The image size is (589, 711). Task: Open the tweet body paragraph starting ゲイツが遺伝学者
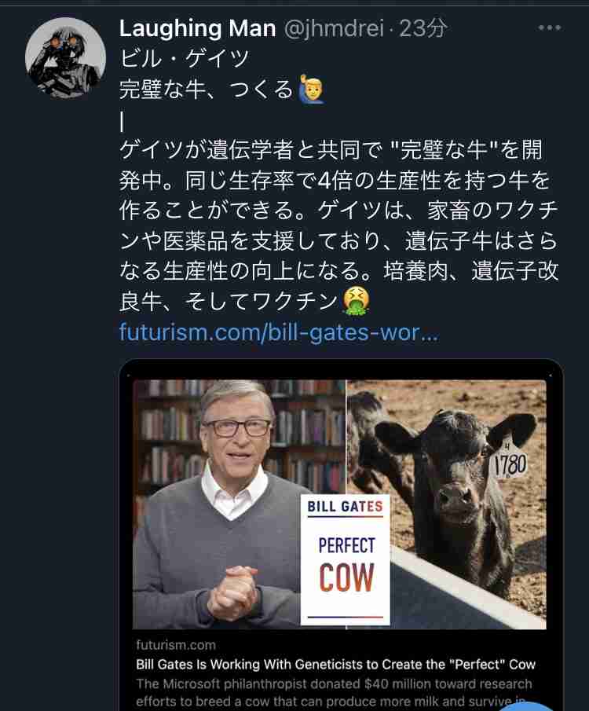(338, 225)
